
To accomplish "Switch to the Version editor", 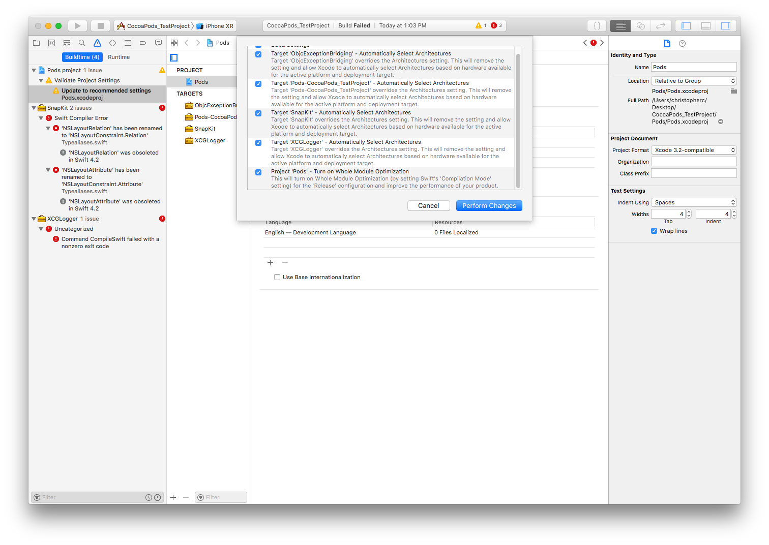I will pos(661,26).
